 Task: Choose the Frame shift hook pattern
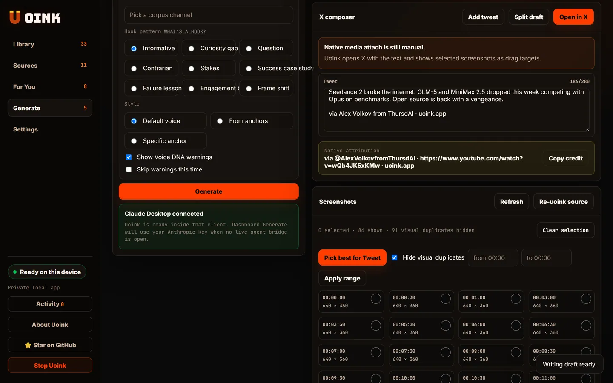pos(266,88)
